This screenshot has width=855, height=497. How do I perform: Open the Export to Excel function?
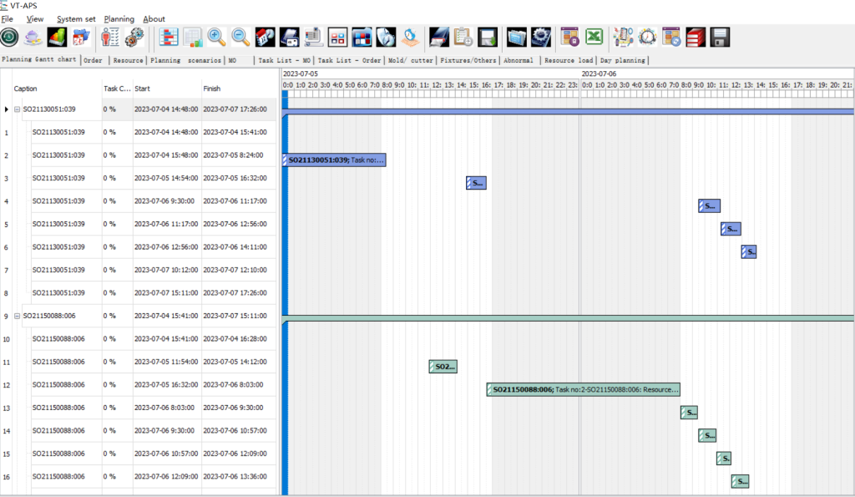(594, 37)
